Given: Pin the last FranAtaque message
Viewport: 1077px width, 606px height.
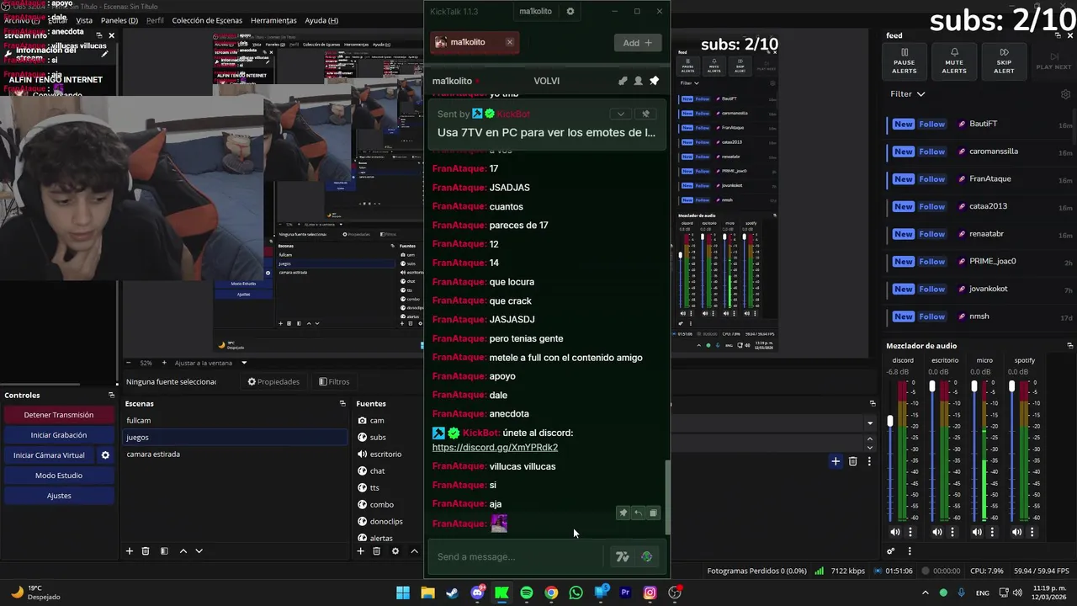Looking at the screenshot, I should tap(623, 513).
